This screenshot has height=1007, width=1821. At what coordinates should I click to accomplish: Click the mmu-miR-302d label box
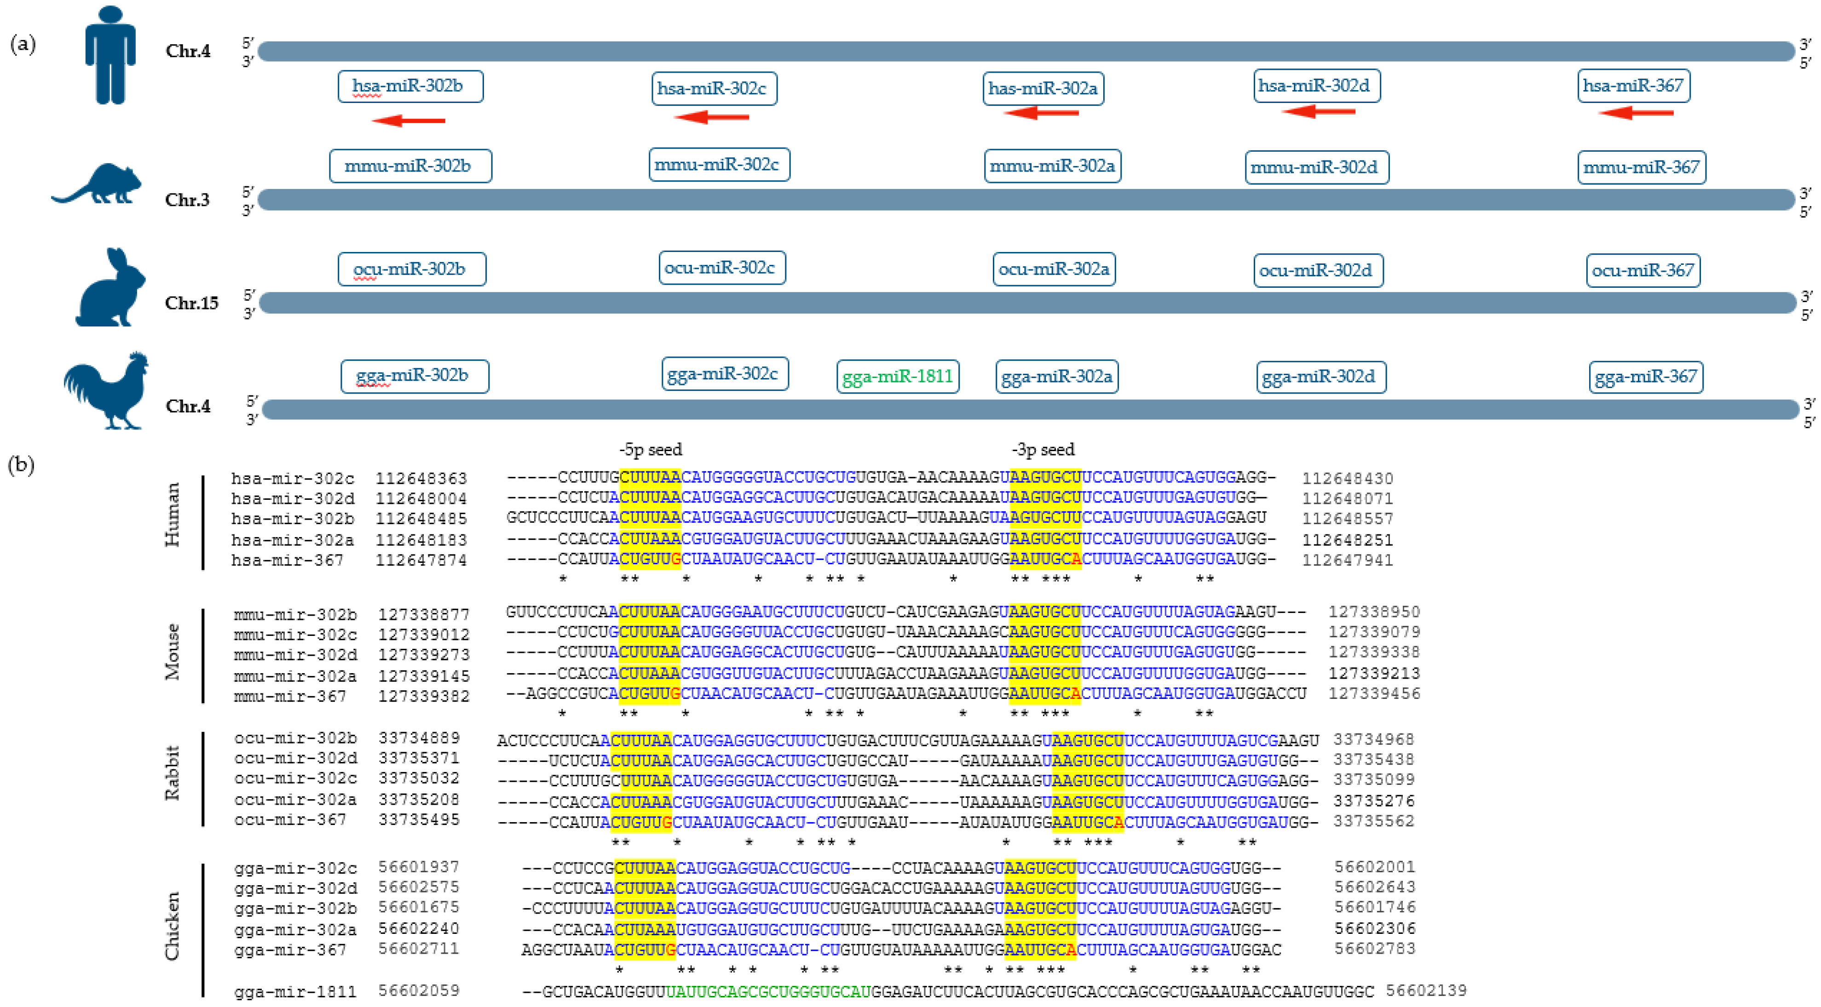click(x=1317, y=167)
